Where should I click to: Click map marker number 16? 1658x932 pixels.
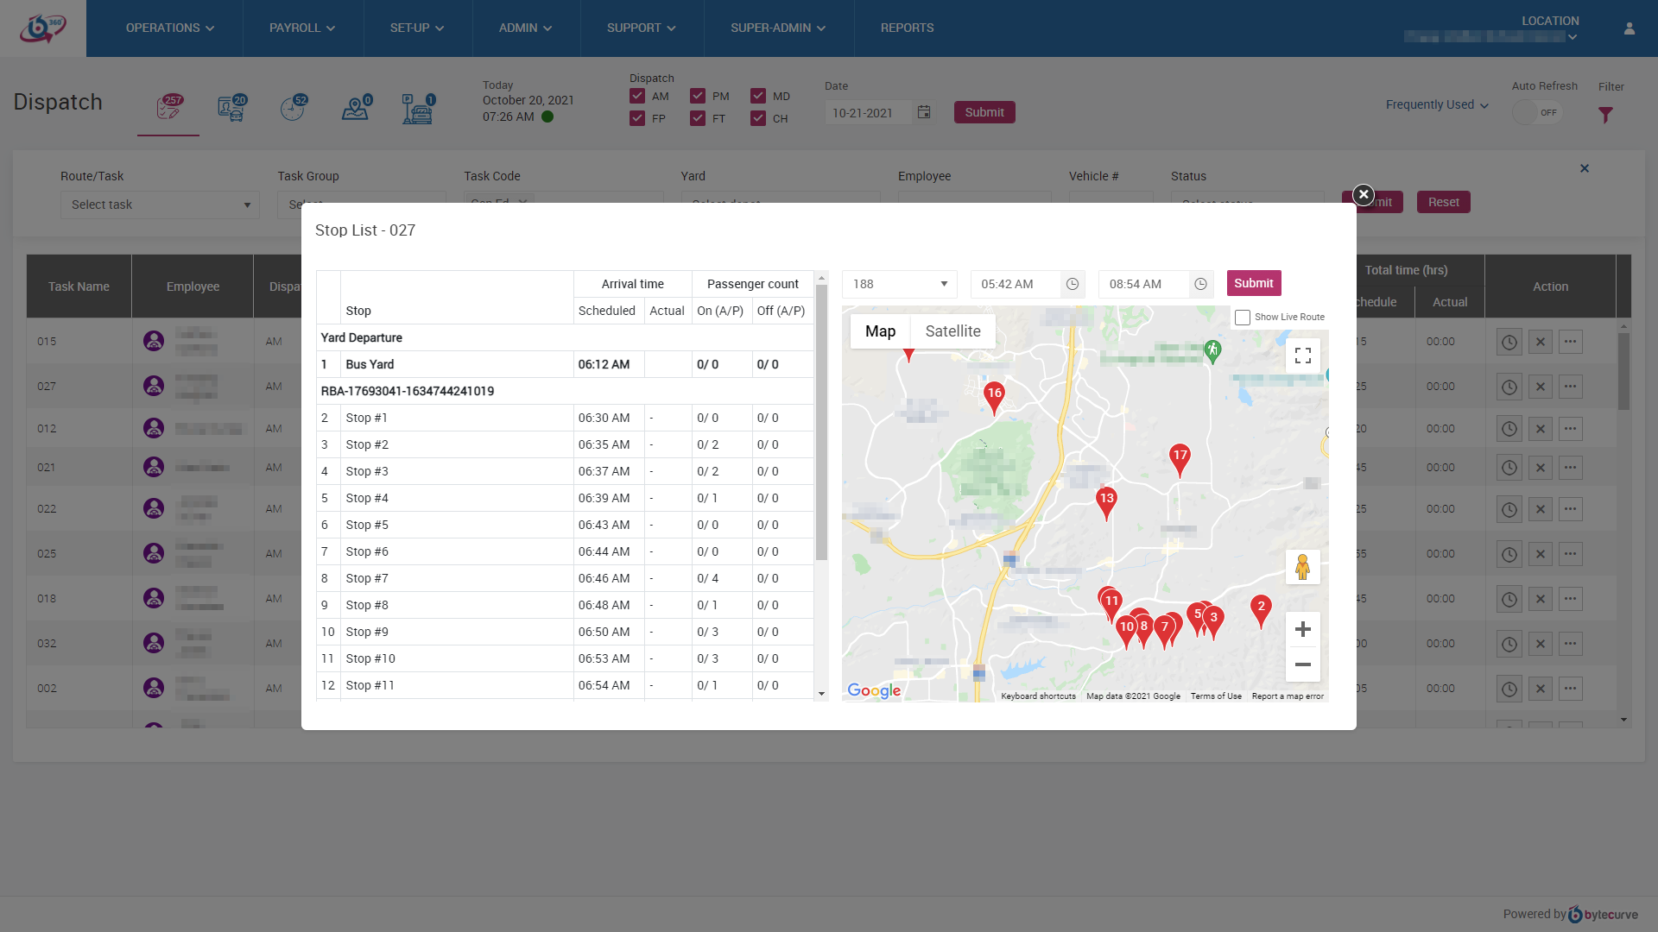tap(994, 395)
